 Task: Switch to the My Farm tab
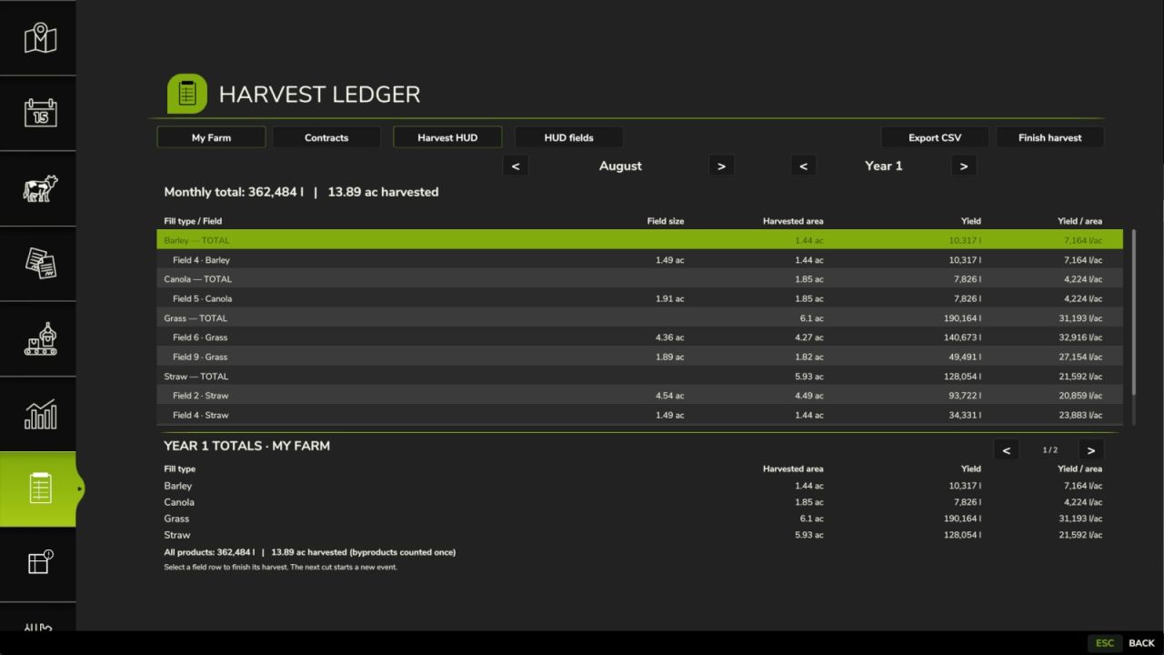click(x=211, y=137)
